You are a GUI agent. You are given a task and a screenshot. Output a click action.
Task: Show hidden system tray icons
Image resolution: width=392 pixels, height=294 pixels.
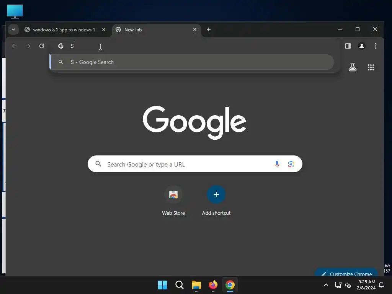click(326, 285)
